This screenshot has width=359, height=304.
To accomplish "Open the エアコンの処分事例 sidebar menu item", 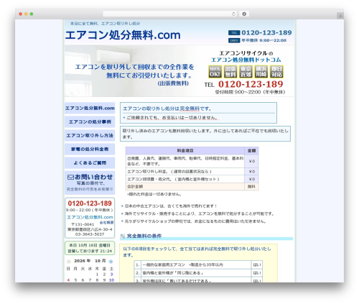I will 90,121.
